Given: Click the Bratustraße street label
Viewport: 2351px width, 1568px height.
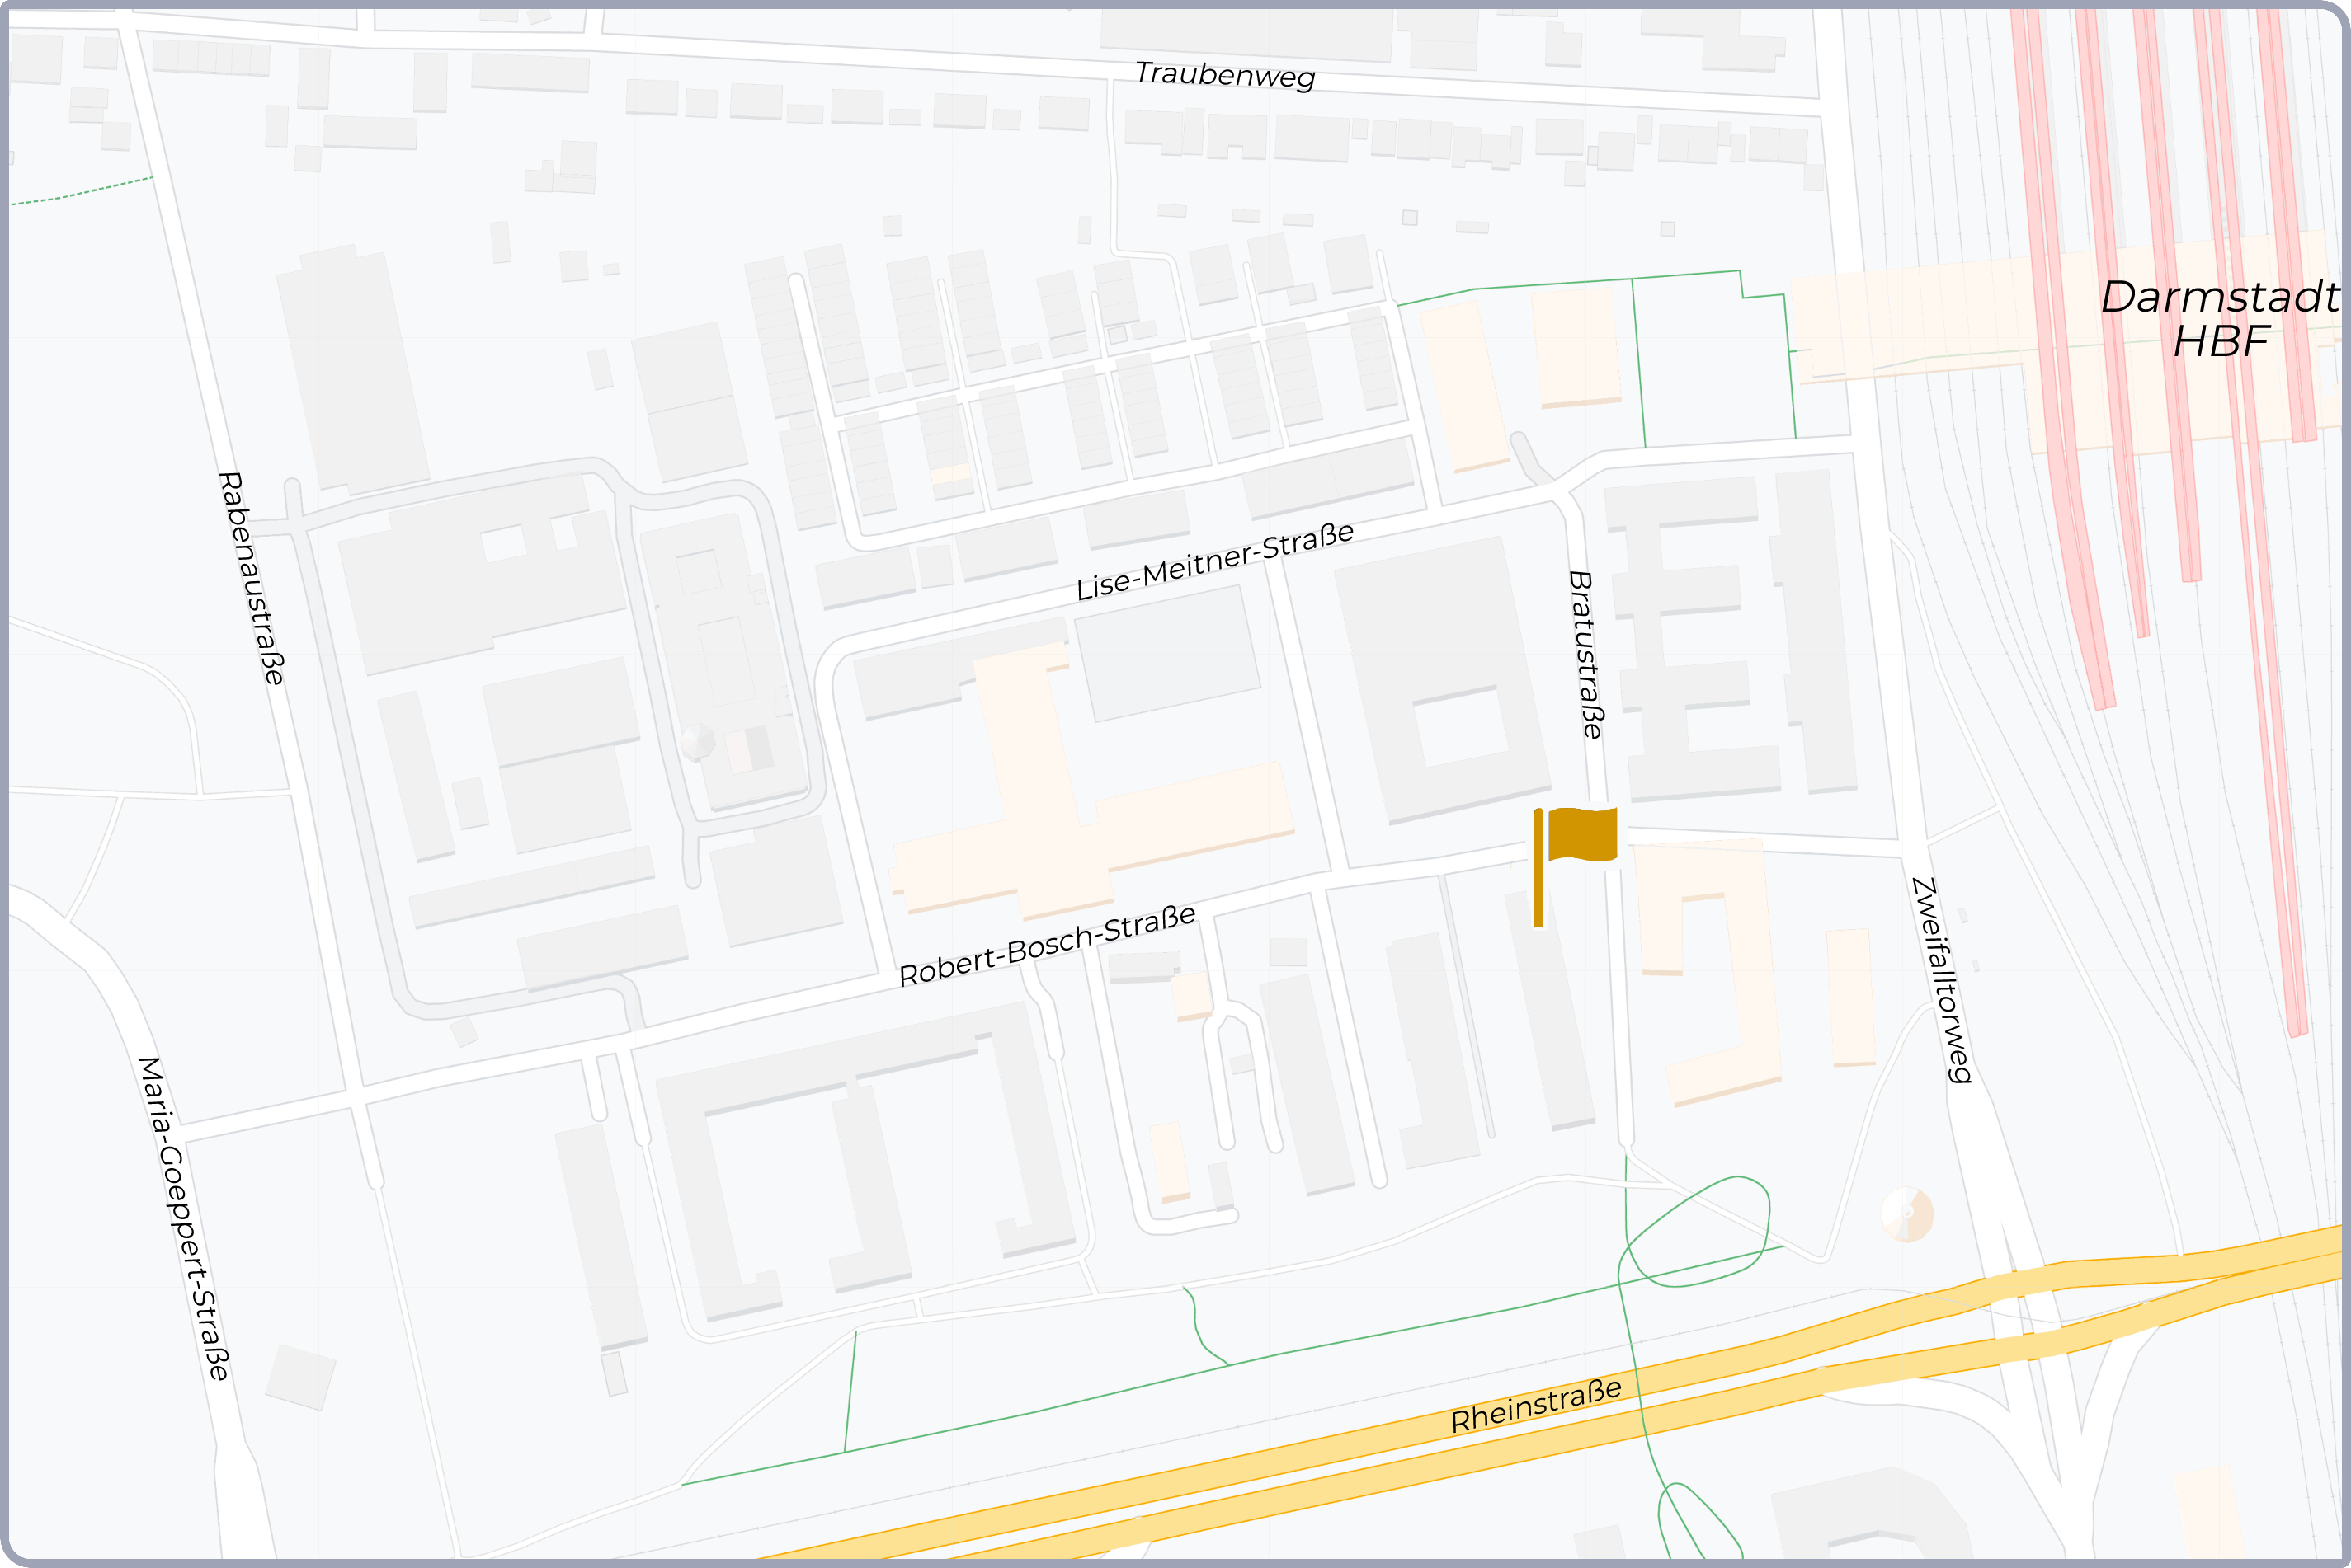Looking at the screenshot, I should (1585, 655).
